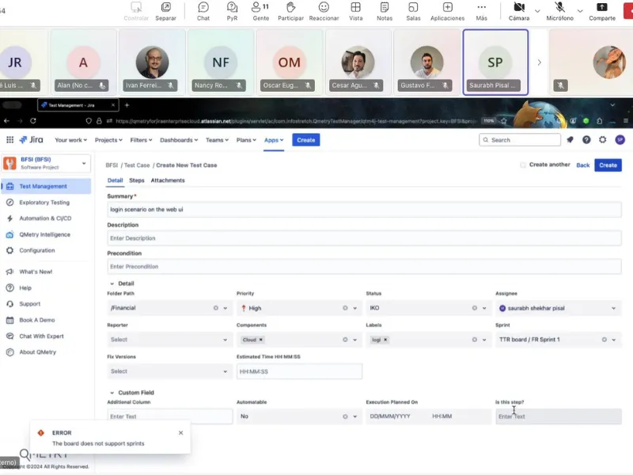Image resolution: width=633 pixels, height=475 pixels.
Task: Close the error notification popup
Action: pos(180,433)
